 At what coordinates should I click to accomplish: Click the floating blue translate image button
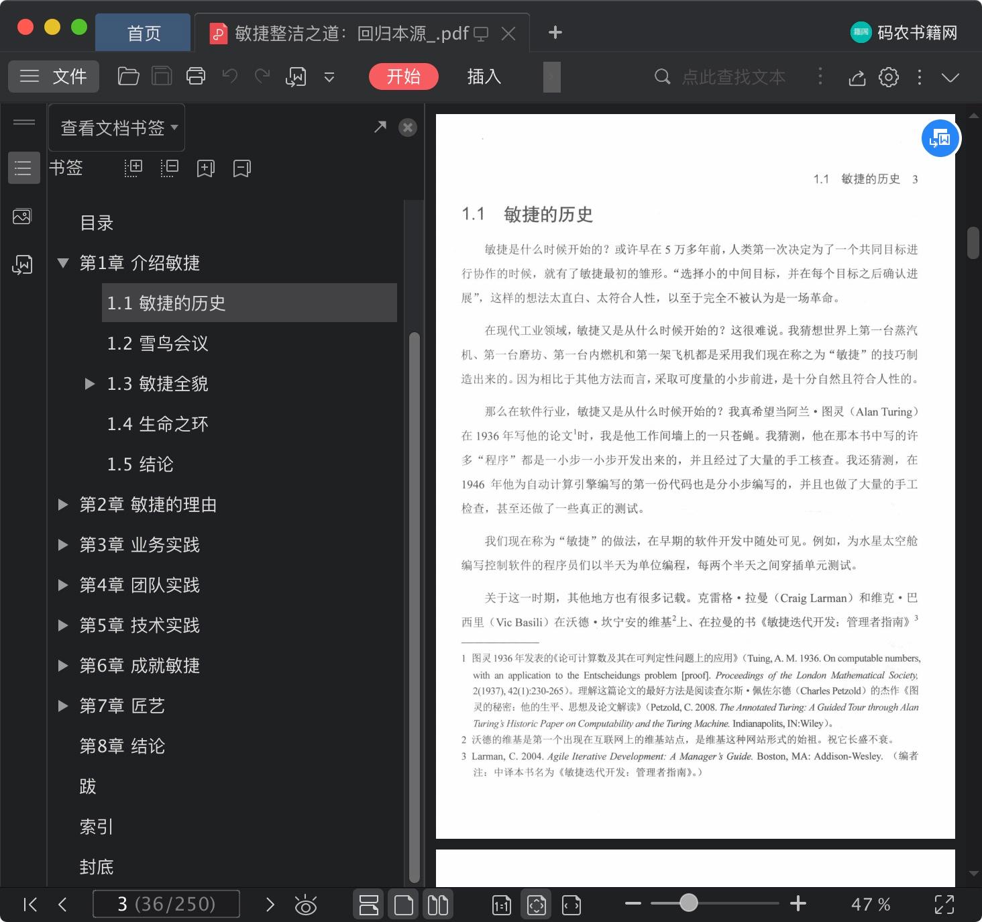click(940, 138)
